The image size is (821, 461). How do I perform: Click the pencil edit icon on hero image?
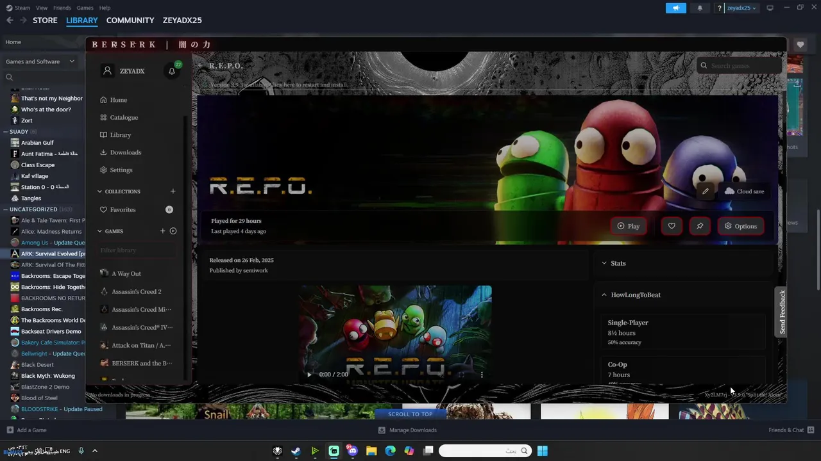click(706, 191)
